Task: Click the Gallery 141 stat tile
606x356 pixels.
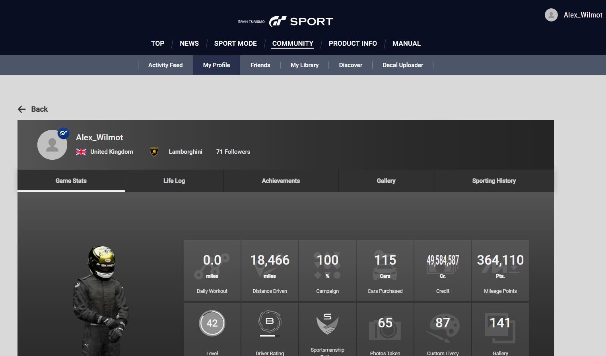Action: click(x=500, y=329)
